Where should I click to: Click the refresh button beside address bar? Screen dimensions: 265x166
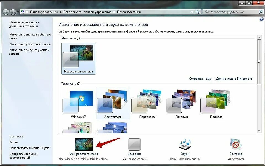(x=198, y=12)
